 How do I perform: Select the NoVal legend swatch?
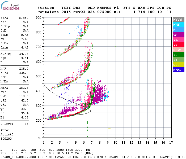(x=179, y=20)
